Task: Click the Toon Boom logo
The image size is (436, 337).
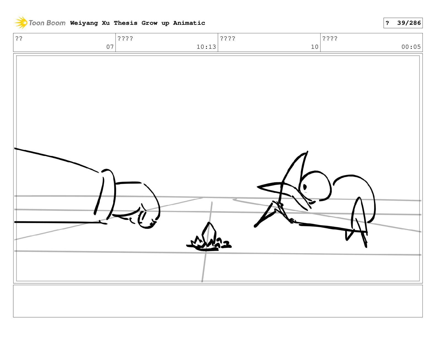Action: tap(40, 23)
